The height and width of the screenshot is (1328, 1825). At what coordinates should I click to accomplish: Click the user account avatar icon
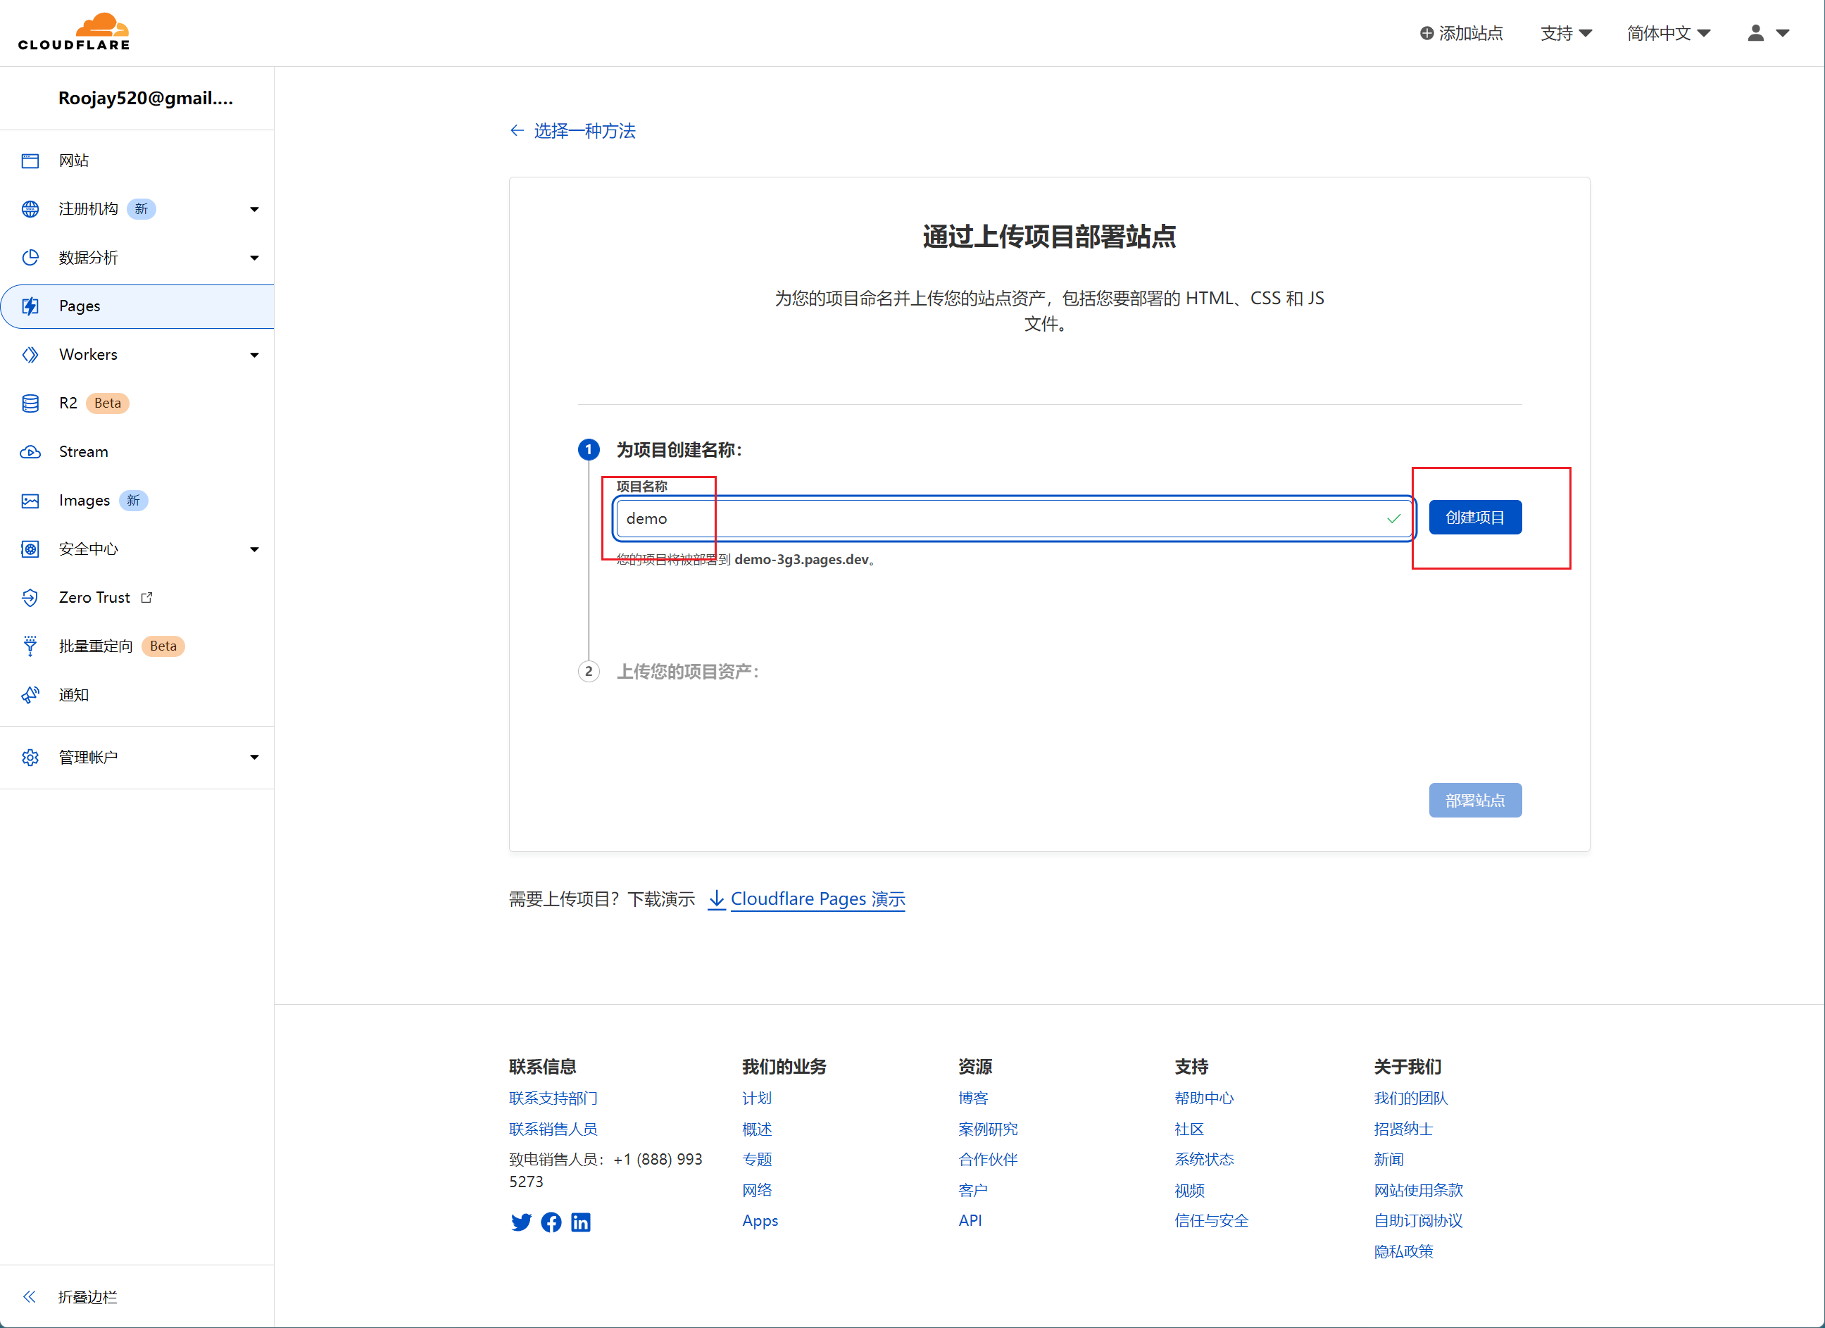point(1755,33)
